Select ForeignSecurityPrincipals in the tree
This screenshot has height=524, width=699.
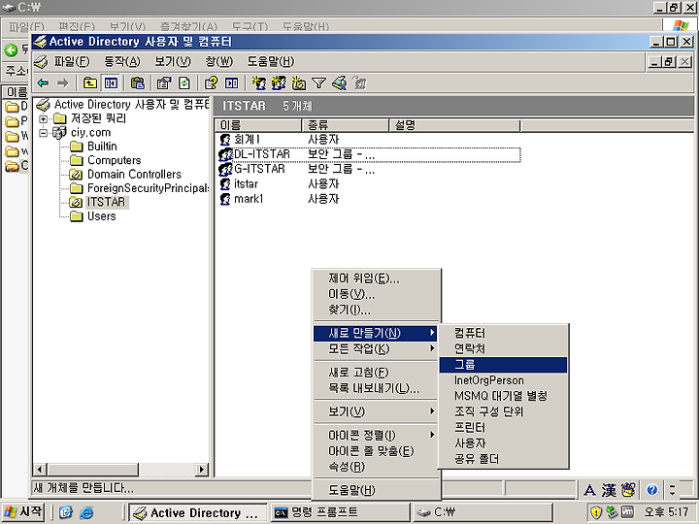coord(148,188)
